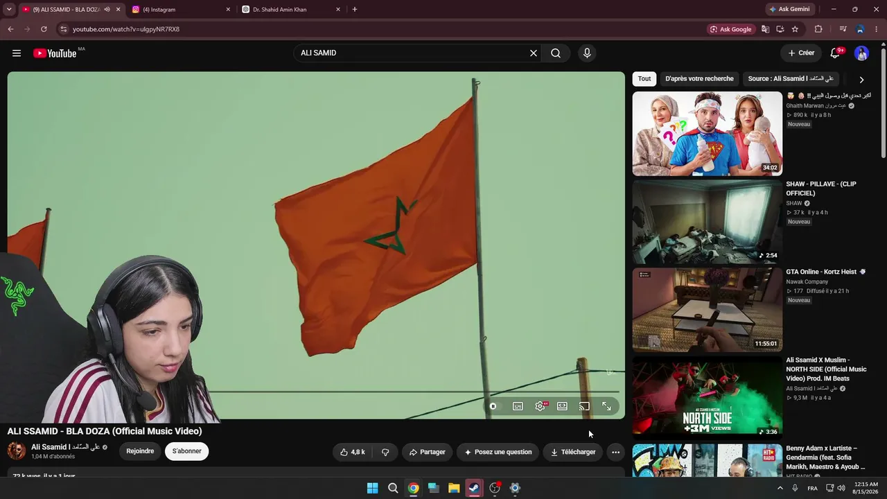Viewport: 887px width, 499px height.
Task: Open the Ghaith Marwan video thumbnail
Action: tap(708, 134)
